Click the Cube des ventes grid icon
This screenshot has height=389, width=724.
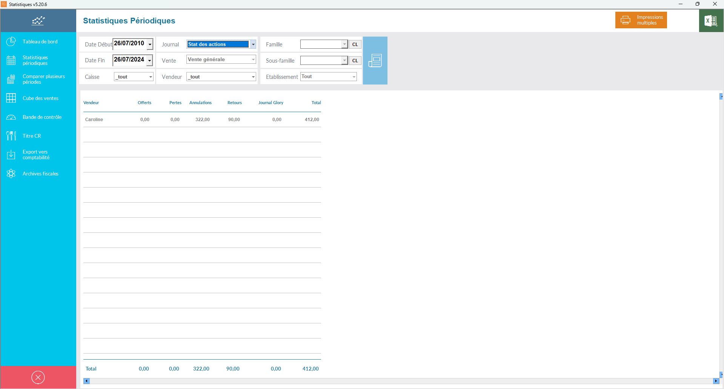point(11,98)
